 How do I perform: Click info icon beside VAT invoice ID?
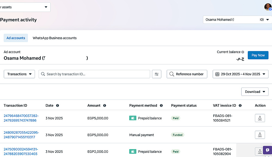point(240,106)
